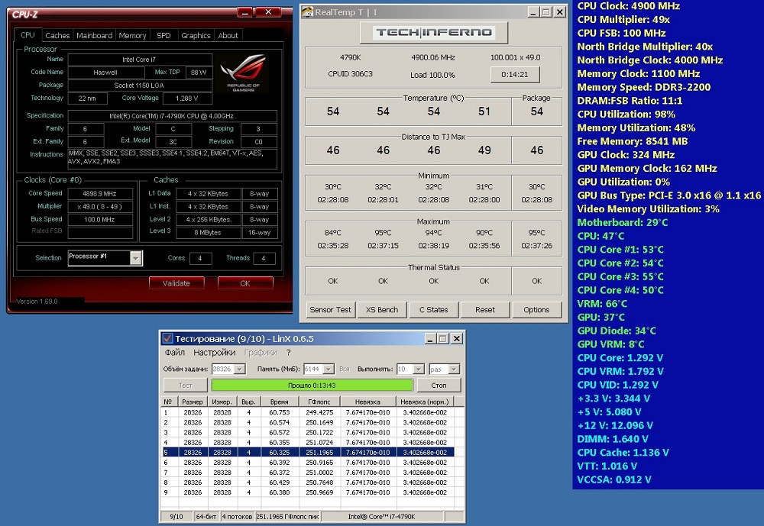Click the Bus Speed 100.0 MHz field
Image resolution: width=764 pixels, height=526 pixels.
click(x=100, y=220)
